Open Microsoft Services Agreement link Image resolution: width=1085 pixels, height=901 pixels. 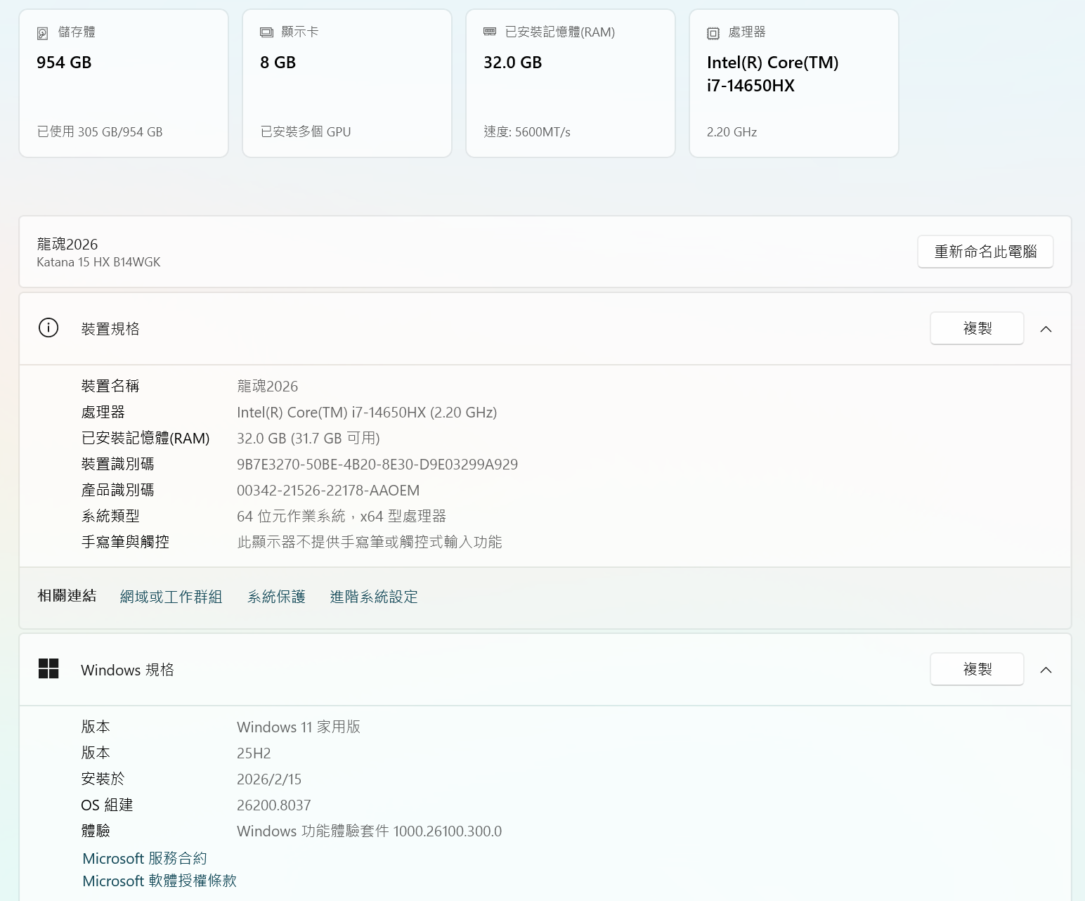pos(145,858)
